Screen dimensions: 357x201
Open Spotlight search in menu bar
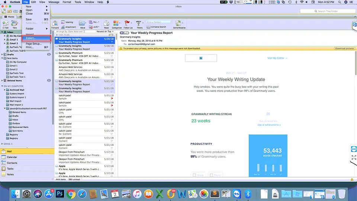[x=340, y=2]
